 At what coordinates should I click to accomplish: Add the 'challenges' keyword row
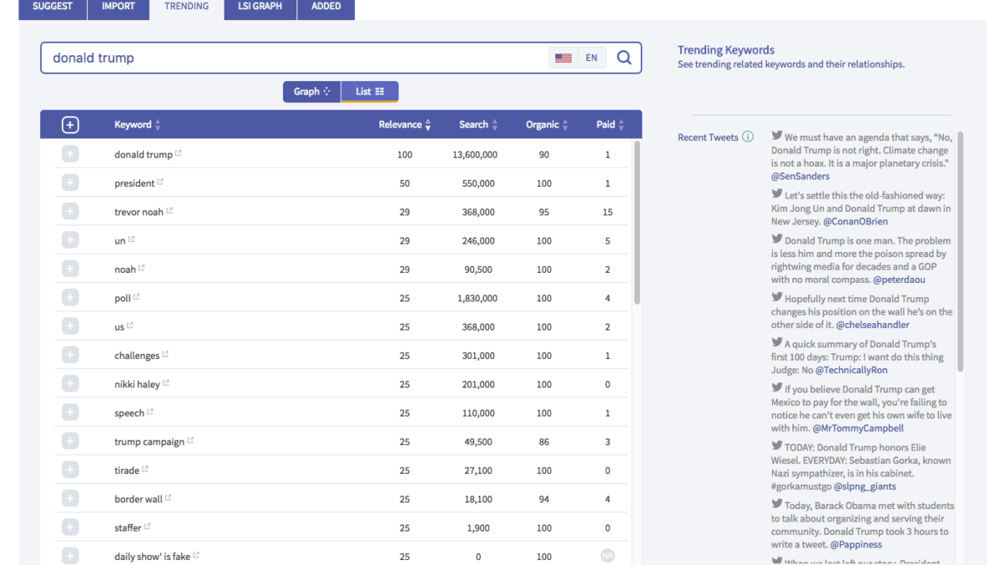[70, 355]
